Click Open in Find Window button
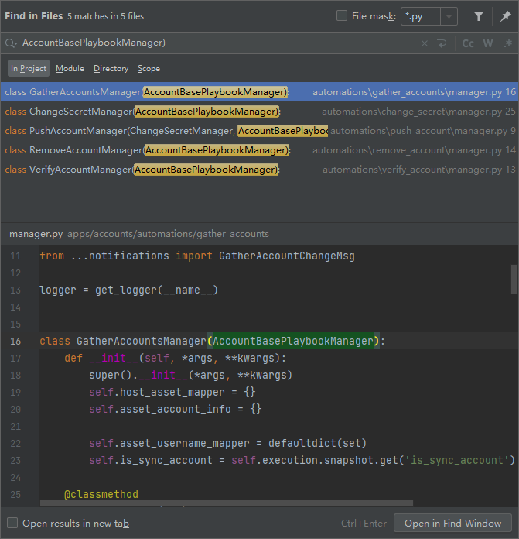This screenshot has height=539, width=519. [452, 524]
